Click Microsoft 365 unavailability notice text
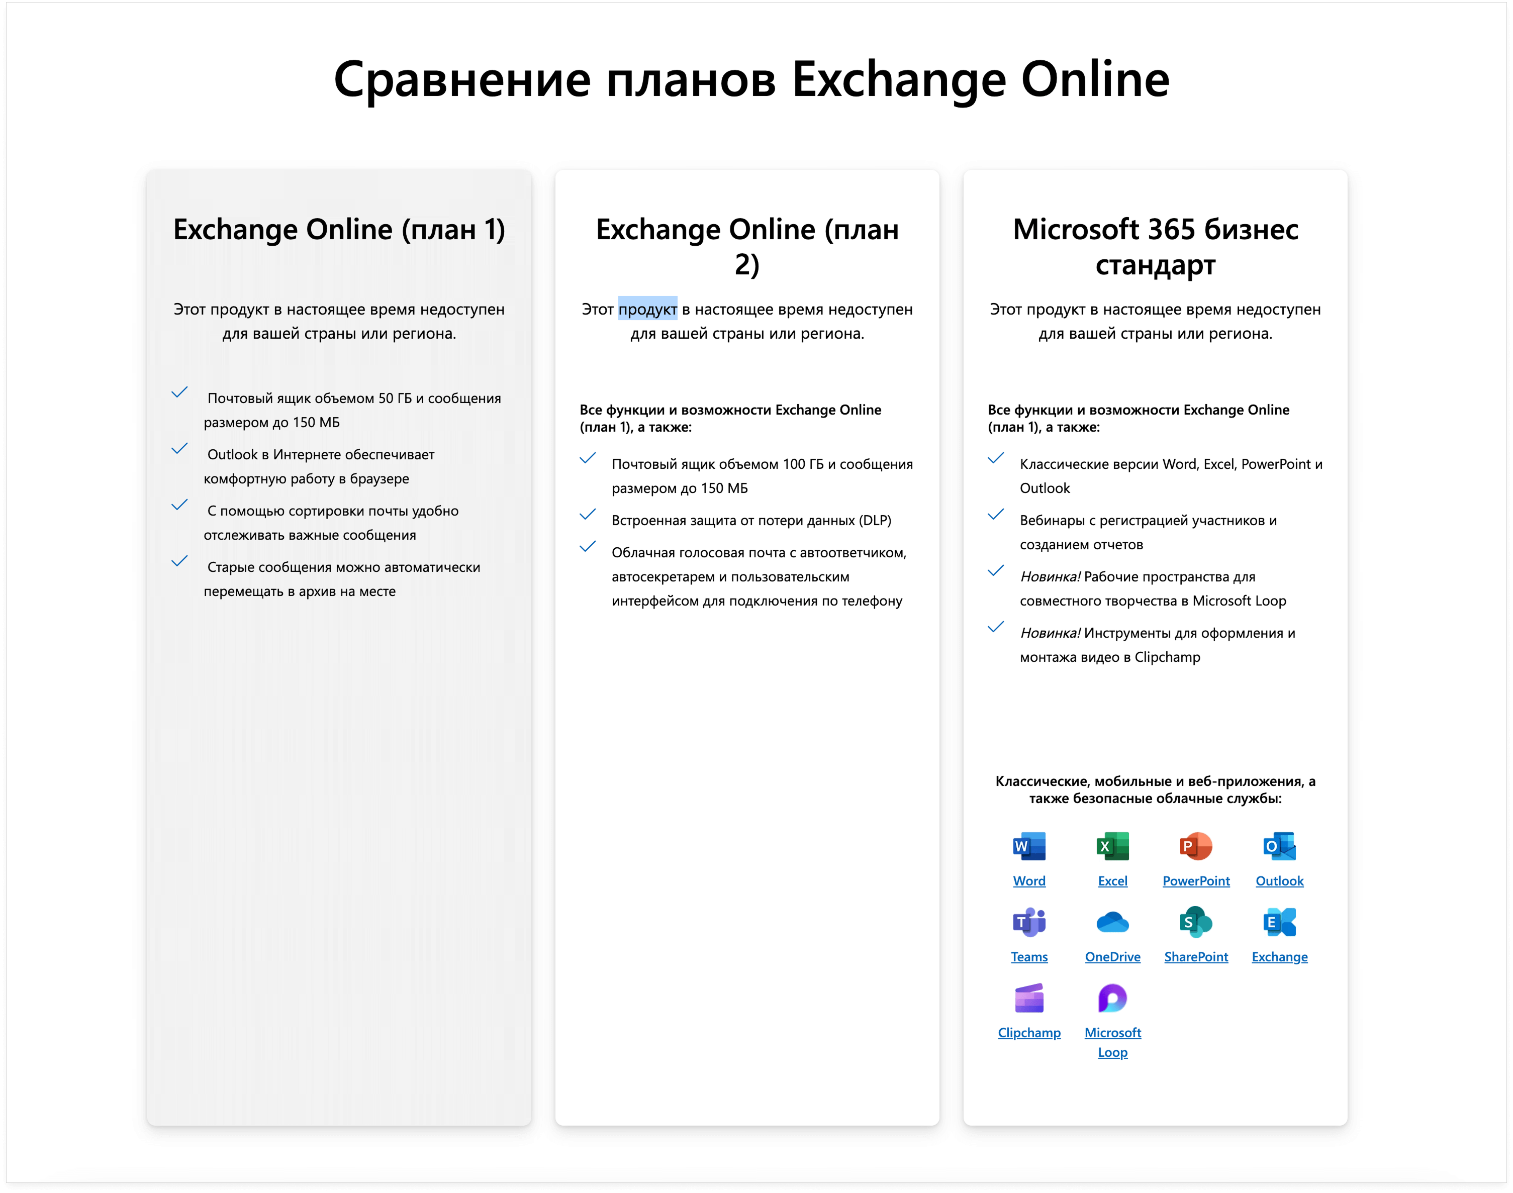The image size is (1513, 1193). pos(1155,321)
